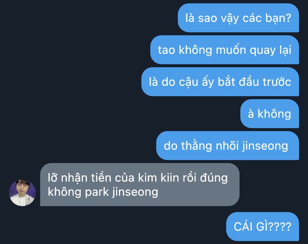The image size is (308, 244).
Task: Open the sender's round profile picture
Action: tap(22, 193)
